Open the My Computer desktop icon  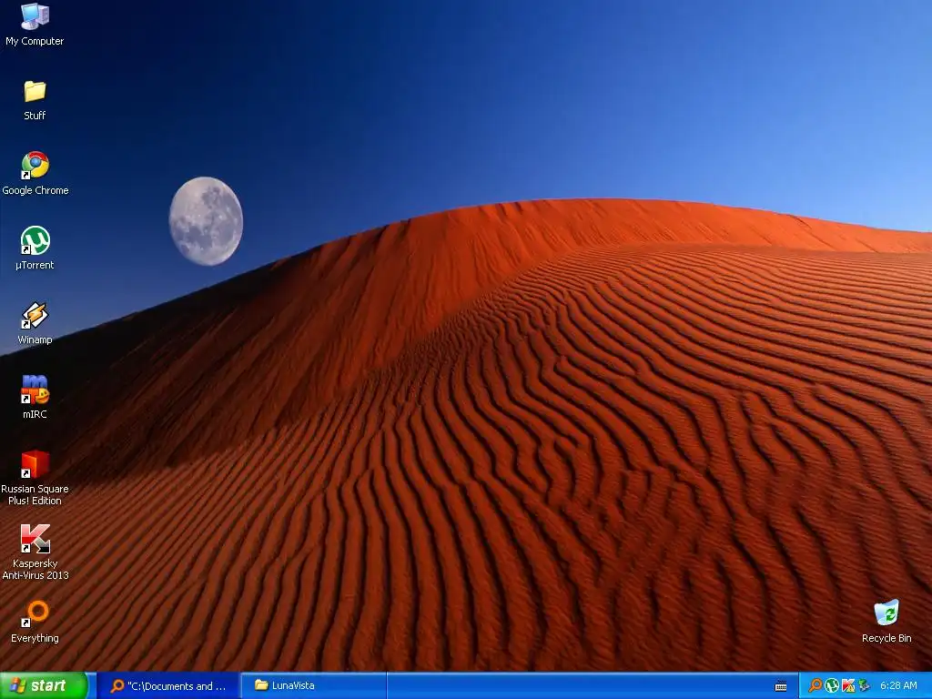click(35, 24)
